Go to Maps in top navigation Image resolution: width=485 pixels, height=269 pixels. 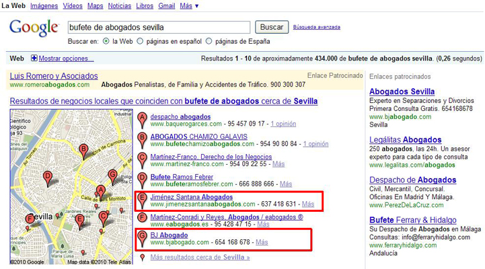point(96,6)
